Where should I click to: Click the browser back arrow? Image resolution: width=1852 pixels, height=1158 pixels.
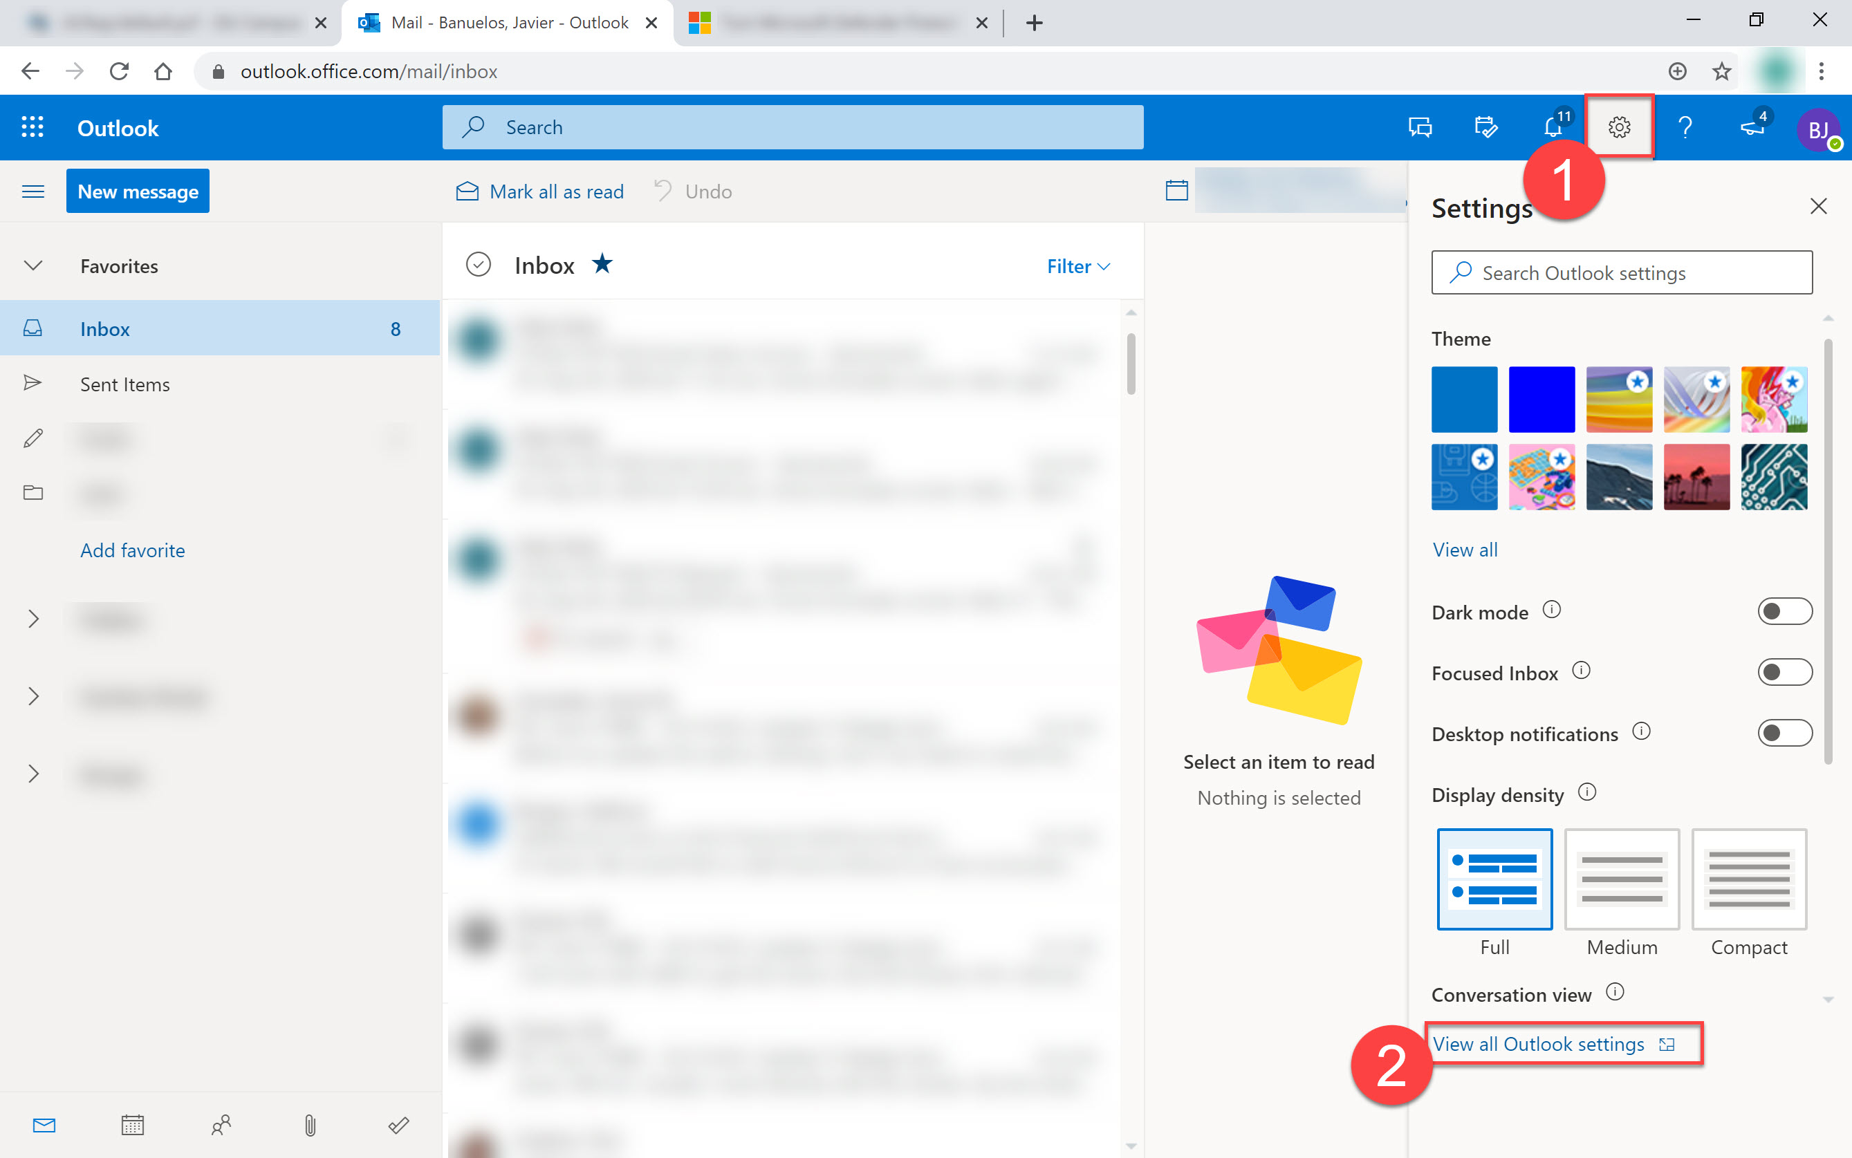click(x=30, y=71)
